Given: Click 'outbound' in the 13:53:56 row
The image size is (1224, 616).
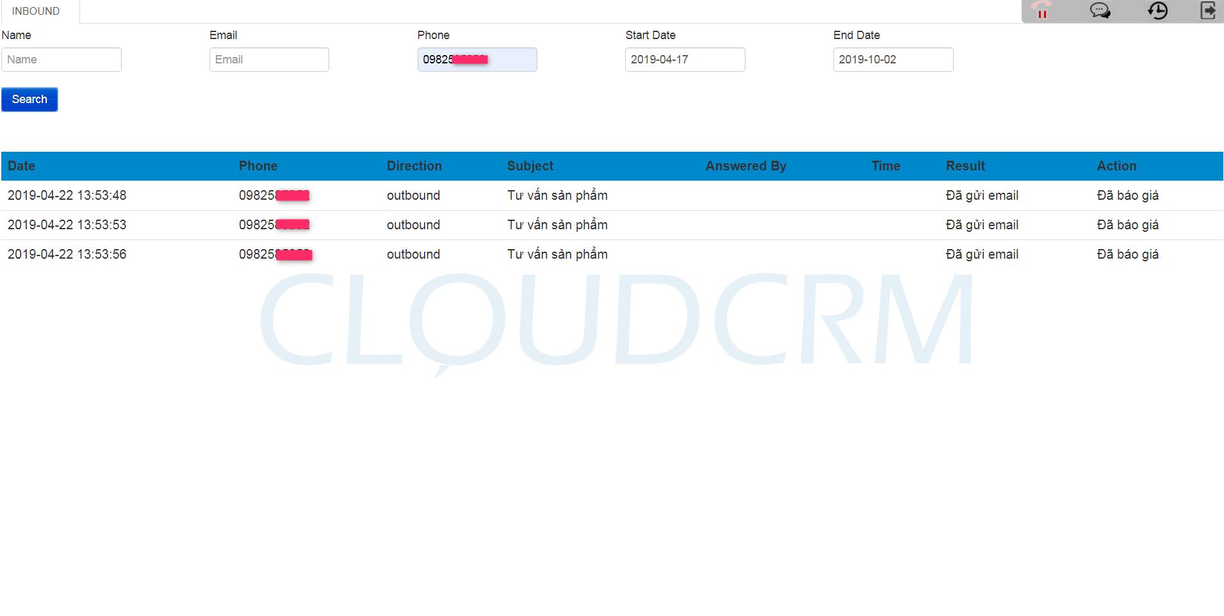Looking at the screenshot, I should (413, 254).
